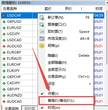The image size is (108, 110).
Task: Click the green up arrow next to EURJPY
Action: (x=4, y=71)
